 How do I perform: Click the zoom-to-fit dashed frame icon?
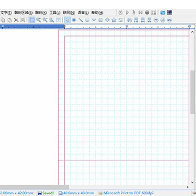click(58, 20)
